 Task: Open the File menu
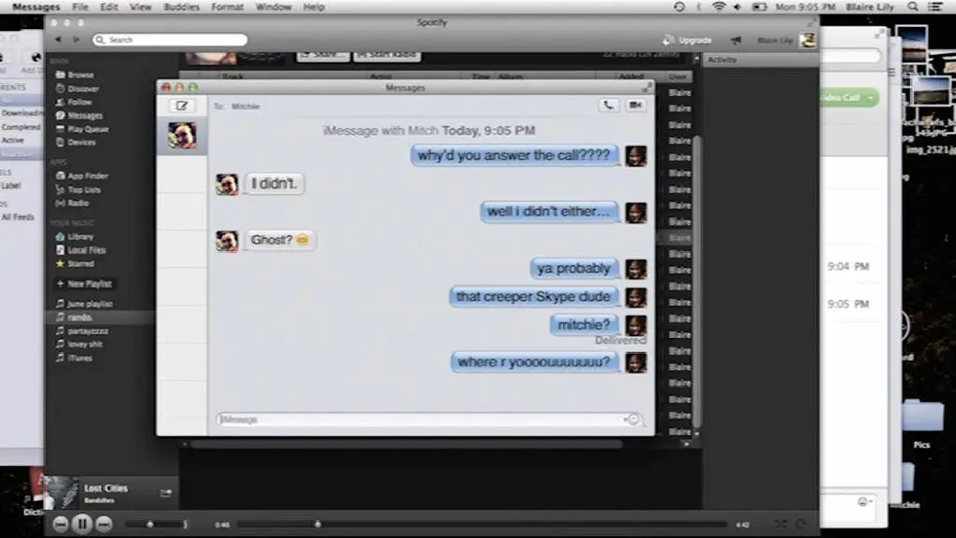tap(80, 7)
